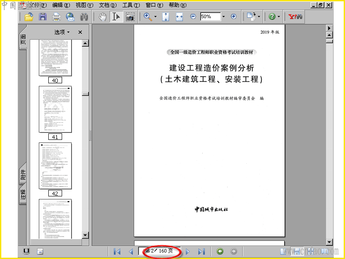
Task: Open the 选项 options dropdown in pages panel
Action: click(x=62, y=32)
